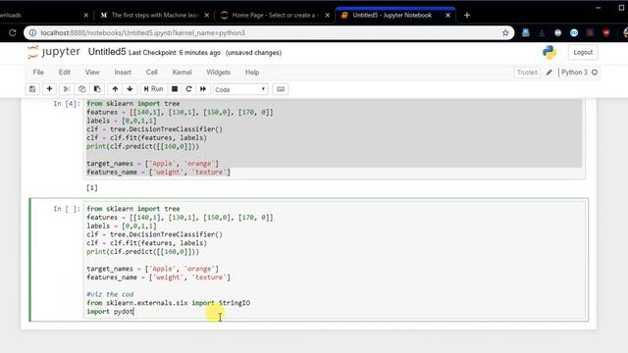Viewport: 628px width, 353px height.
Task: Open the Cell menu
Action: pos(151,73)
